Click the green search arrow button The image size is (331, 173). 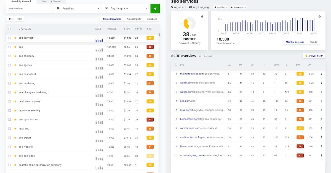tap(155, 9)
